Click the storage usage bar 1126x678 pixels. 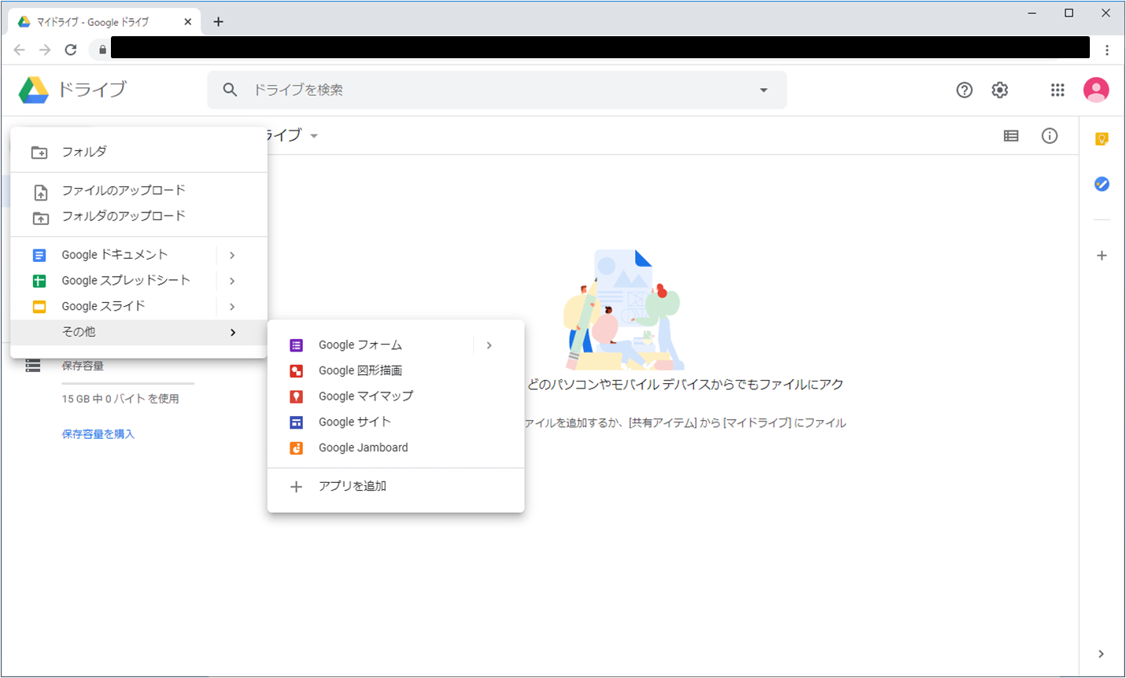pos(127,383)
